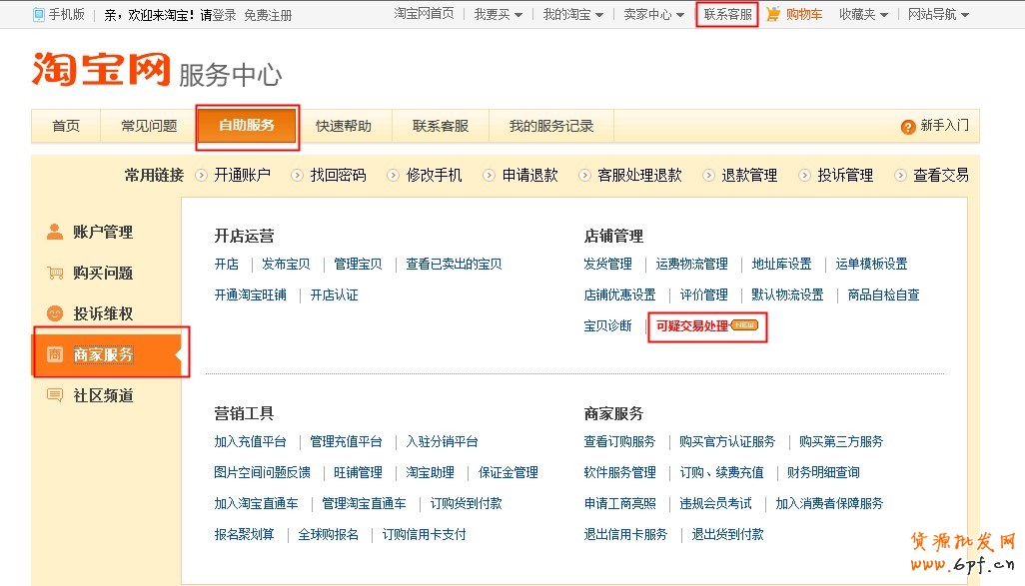Open 查看已卖出的宝贝

[x=454, y=264]
